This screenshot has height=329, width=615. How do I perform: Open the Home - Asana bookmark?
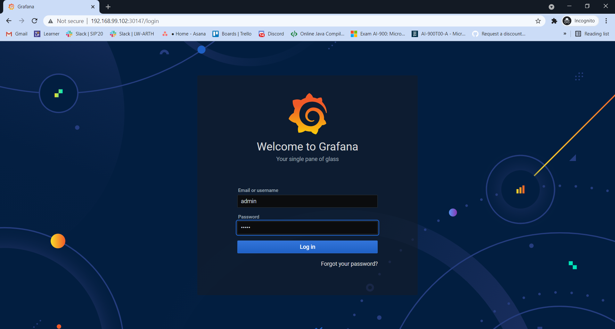(184, 34)
